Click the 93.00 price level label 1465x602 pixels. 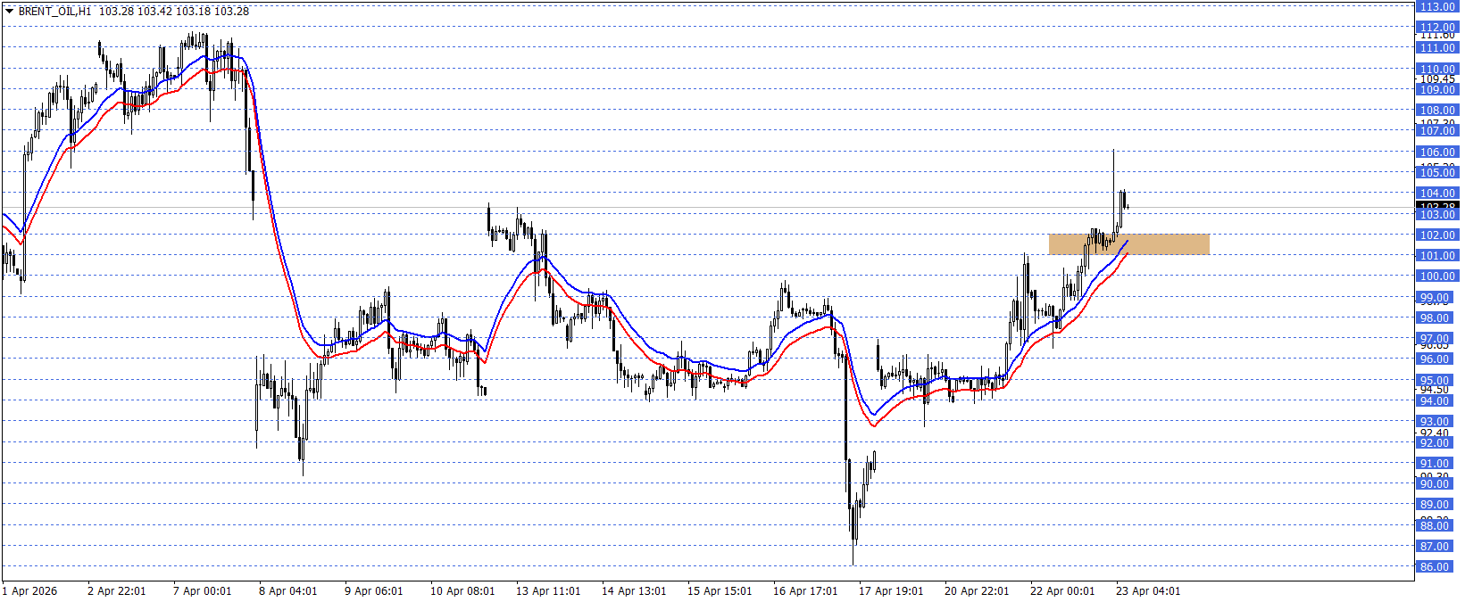1435,422
